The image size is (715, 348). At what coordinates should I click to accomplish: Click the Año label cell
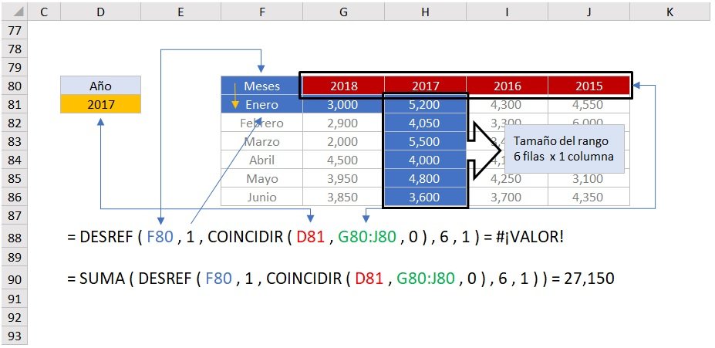coord(101,86)
